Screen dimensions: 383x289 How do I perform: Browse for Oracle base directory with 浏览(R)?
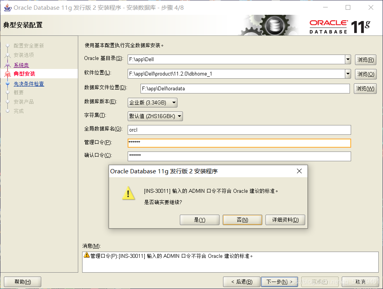[x=365, y=60]
